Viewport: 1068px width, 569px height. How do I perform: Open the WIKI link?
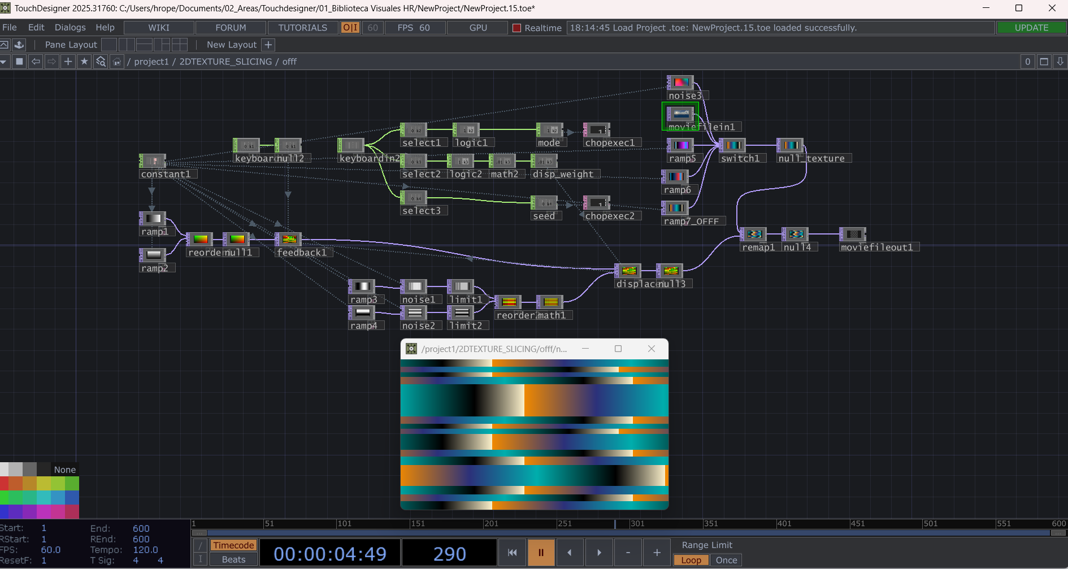(x=159, y=28)
